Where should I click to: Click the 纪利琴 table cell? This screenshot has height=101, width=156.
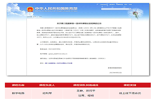(47, 93)
